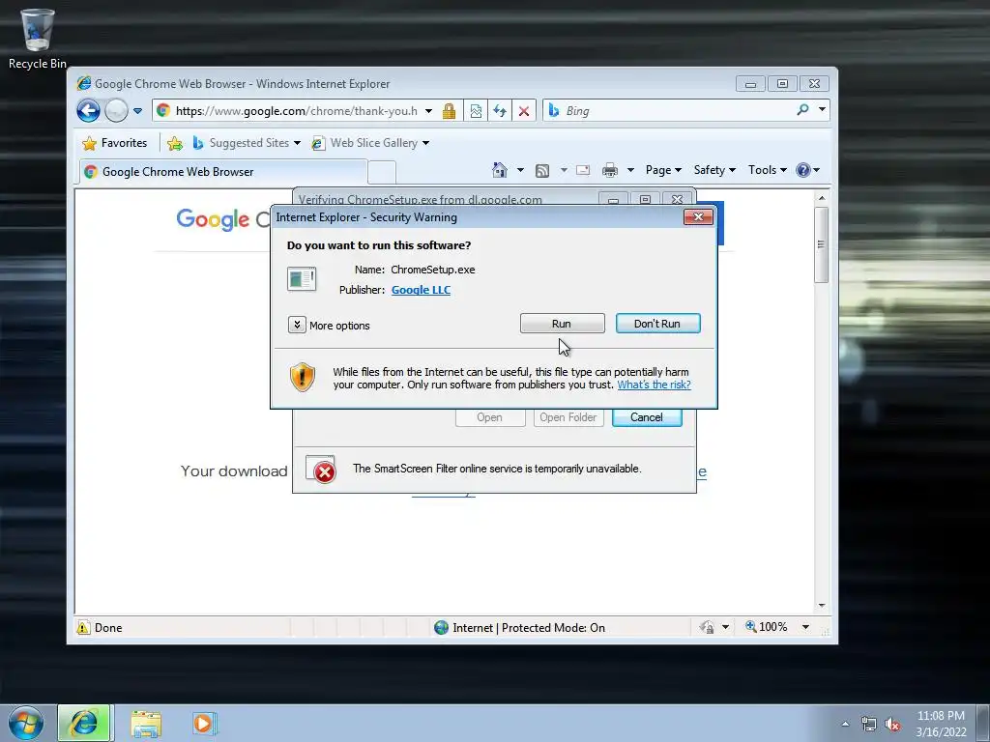Click the search magnifier icon
The width and height of the screenshot is (990, 742).
click(803, 110)
